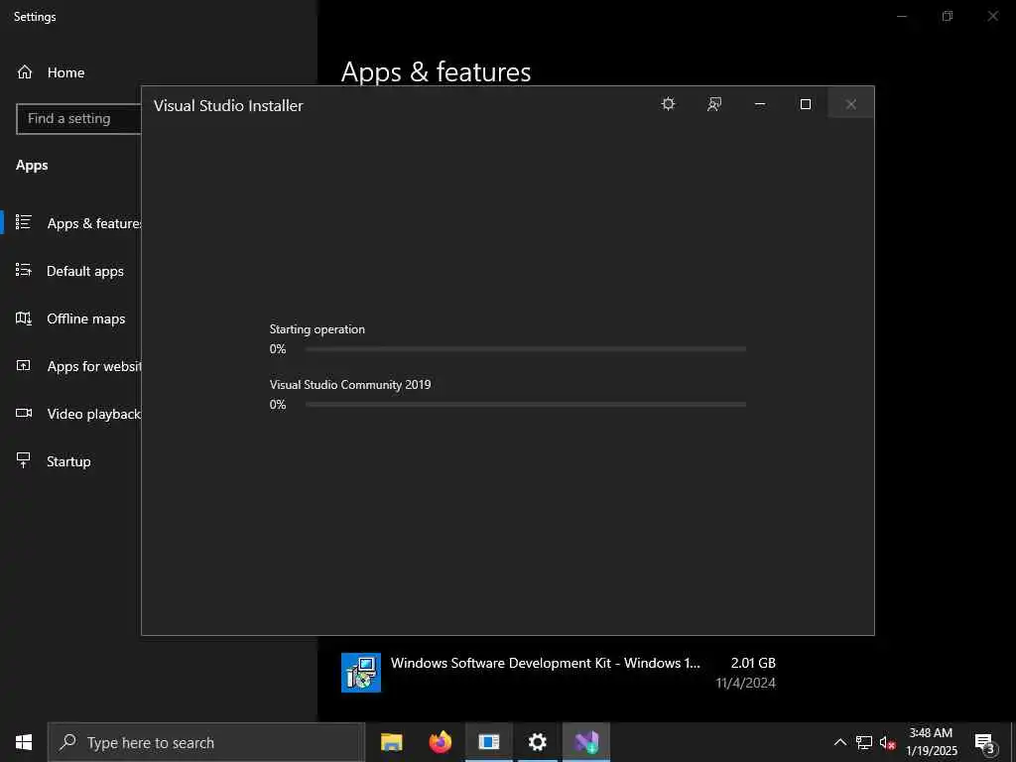The image size is (1016, 762).
Task: Switch to the blue window taskbar app
Action: coord(488,742)
